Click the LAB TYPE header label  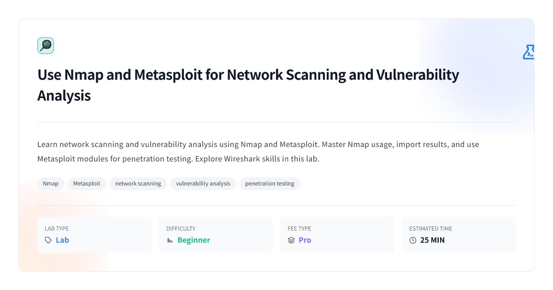pos(57,229)
